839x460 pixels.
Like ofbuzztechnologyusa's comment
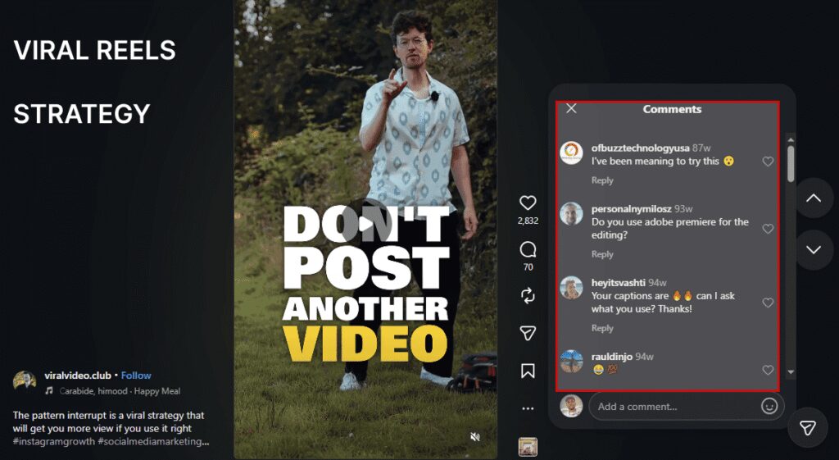pyautogui.click(x=768, y=162)
